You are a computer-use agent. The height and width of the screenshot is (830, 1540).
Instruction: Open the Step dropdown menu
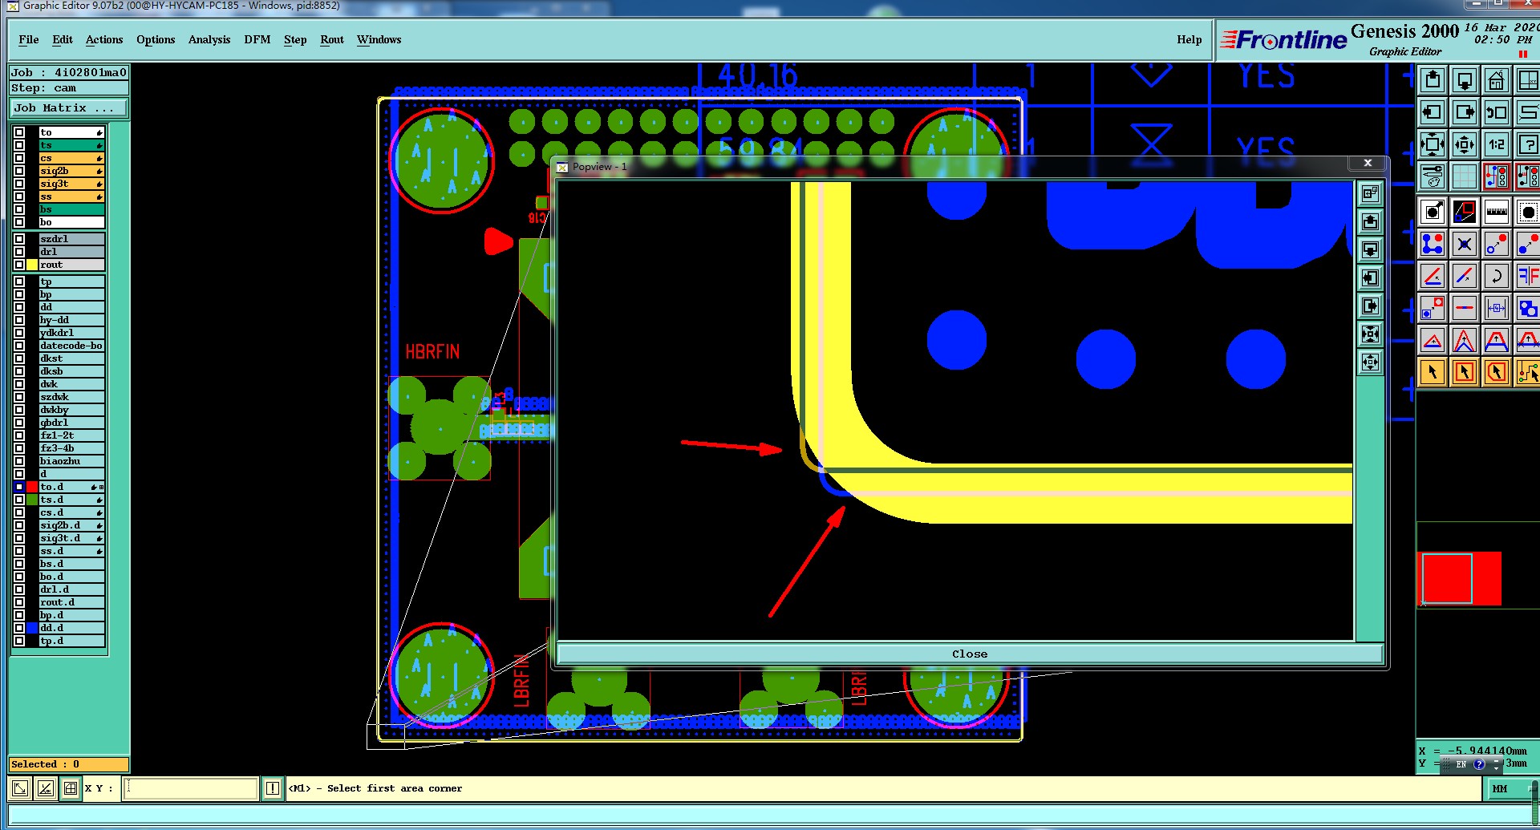295,39
